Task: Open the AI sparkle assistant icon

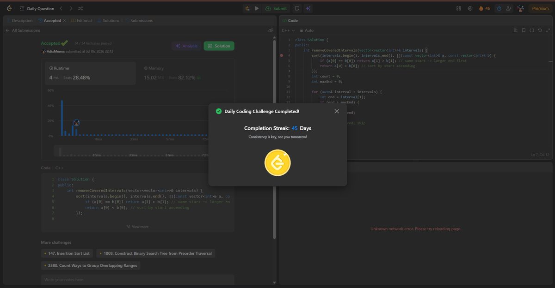Action: (x=308, y=8)
